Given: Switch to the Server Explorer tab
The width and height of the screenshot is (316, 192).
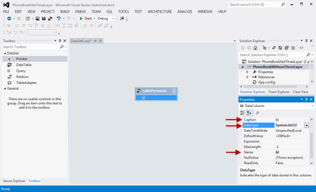Looking at the screenshot, I should tap(14, 181).
